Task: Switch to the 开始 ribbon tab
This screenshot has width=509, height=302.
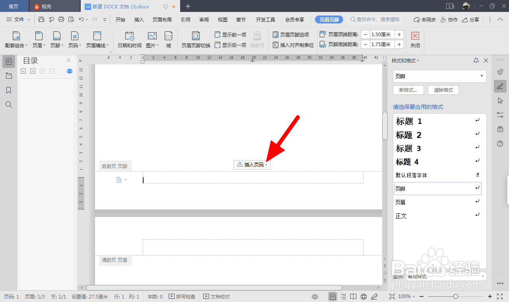Action: tap(120, 19)
